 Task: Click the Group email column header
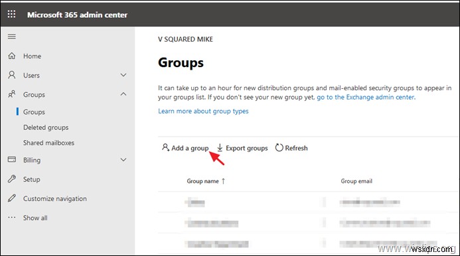click(356, 181)
